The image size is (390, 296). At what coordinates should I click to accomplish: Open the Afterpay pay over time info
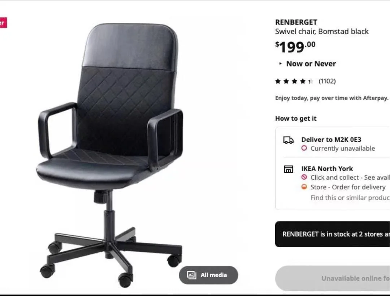point(331,98)
